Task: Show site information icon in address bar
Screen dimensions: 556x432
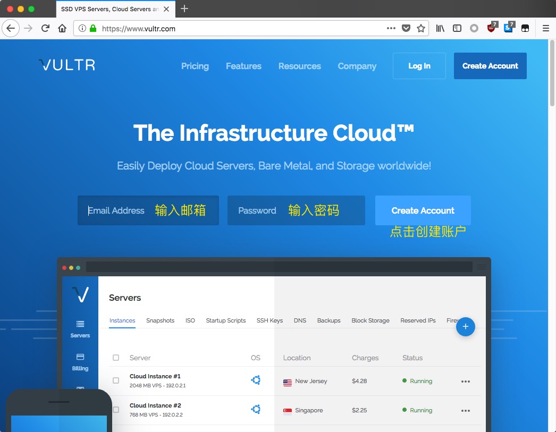Action: [82, 28]
